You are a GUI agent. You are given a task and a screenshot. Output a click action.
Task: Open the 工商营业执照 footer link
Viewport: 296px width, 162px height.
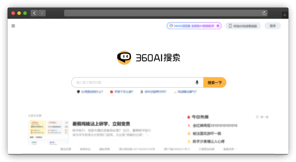point(206,149)
